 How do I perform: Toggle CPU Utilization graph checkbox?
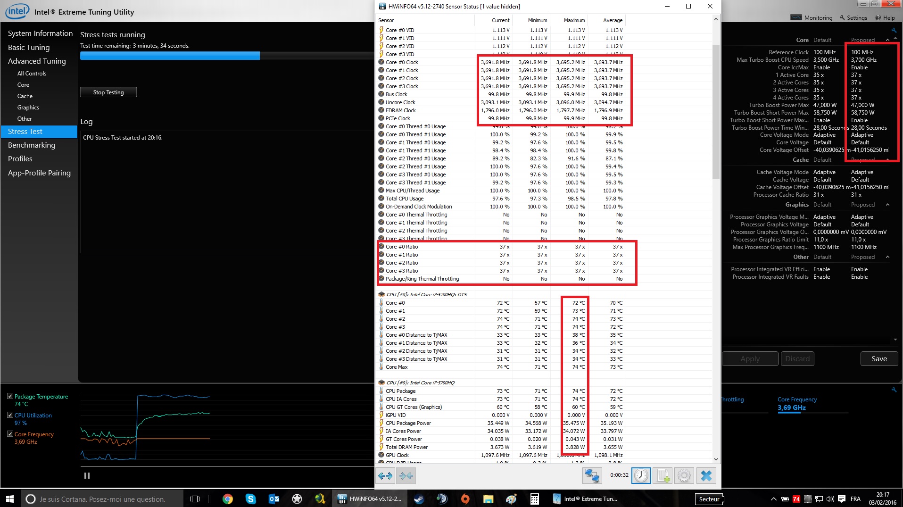10,415
